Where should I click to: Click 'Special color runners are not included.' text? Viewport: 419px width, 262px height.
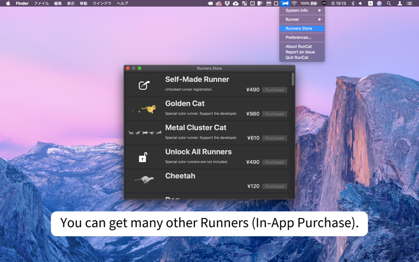coord(196,161)
